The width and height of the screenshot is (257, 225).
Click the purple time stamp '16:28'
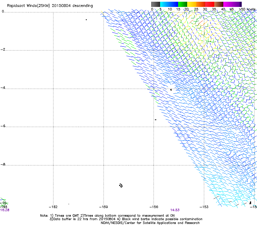point(5,210)
